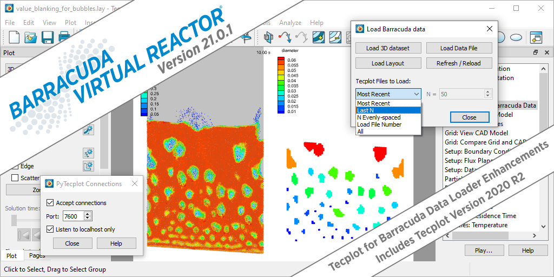554x277 pixels.
Task: Choose Last N option in list
Action: coord(388,110)
